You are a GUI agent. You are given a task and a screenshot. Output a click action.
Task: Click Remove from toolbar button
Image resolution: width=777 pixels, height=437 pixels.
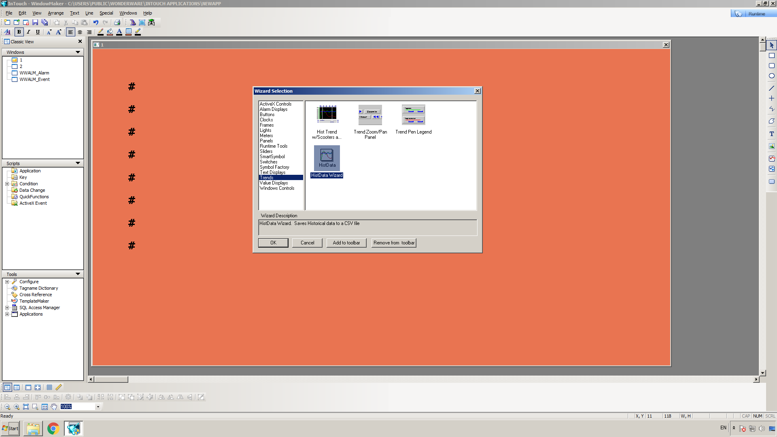(394, 243)
